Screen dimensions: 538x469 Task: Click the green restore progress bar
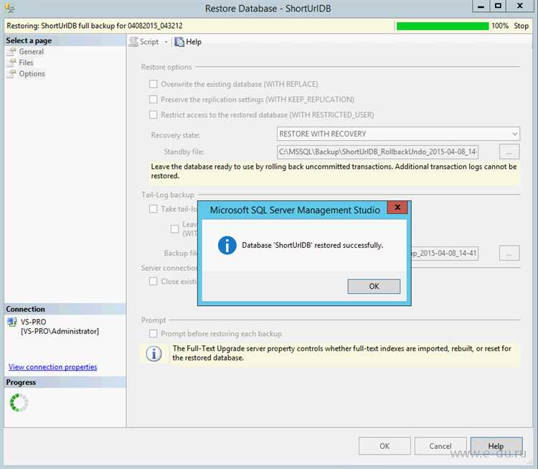coord(442,26)
